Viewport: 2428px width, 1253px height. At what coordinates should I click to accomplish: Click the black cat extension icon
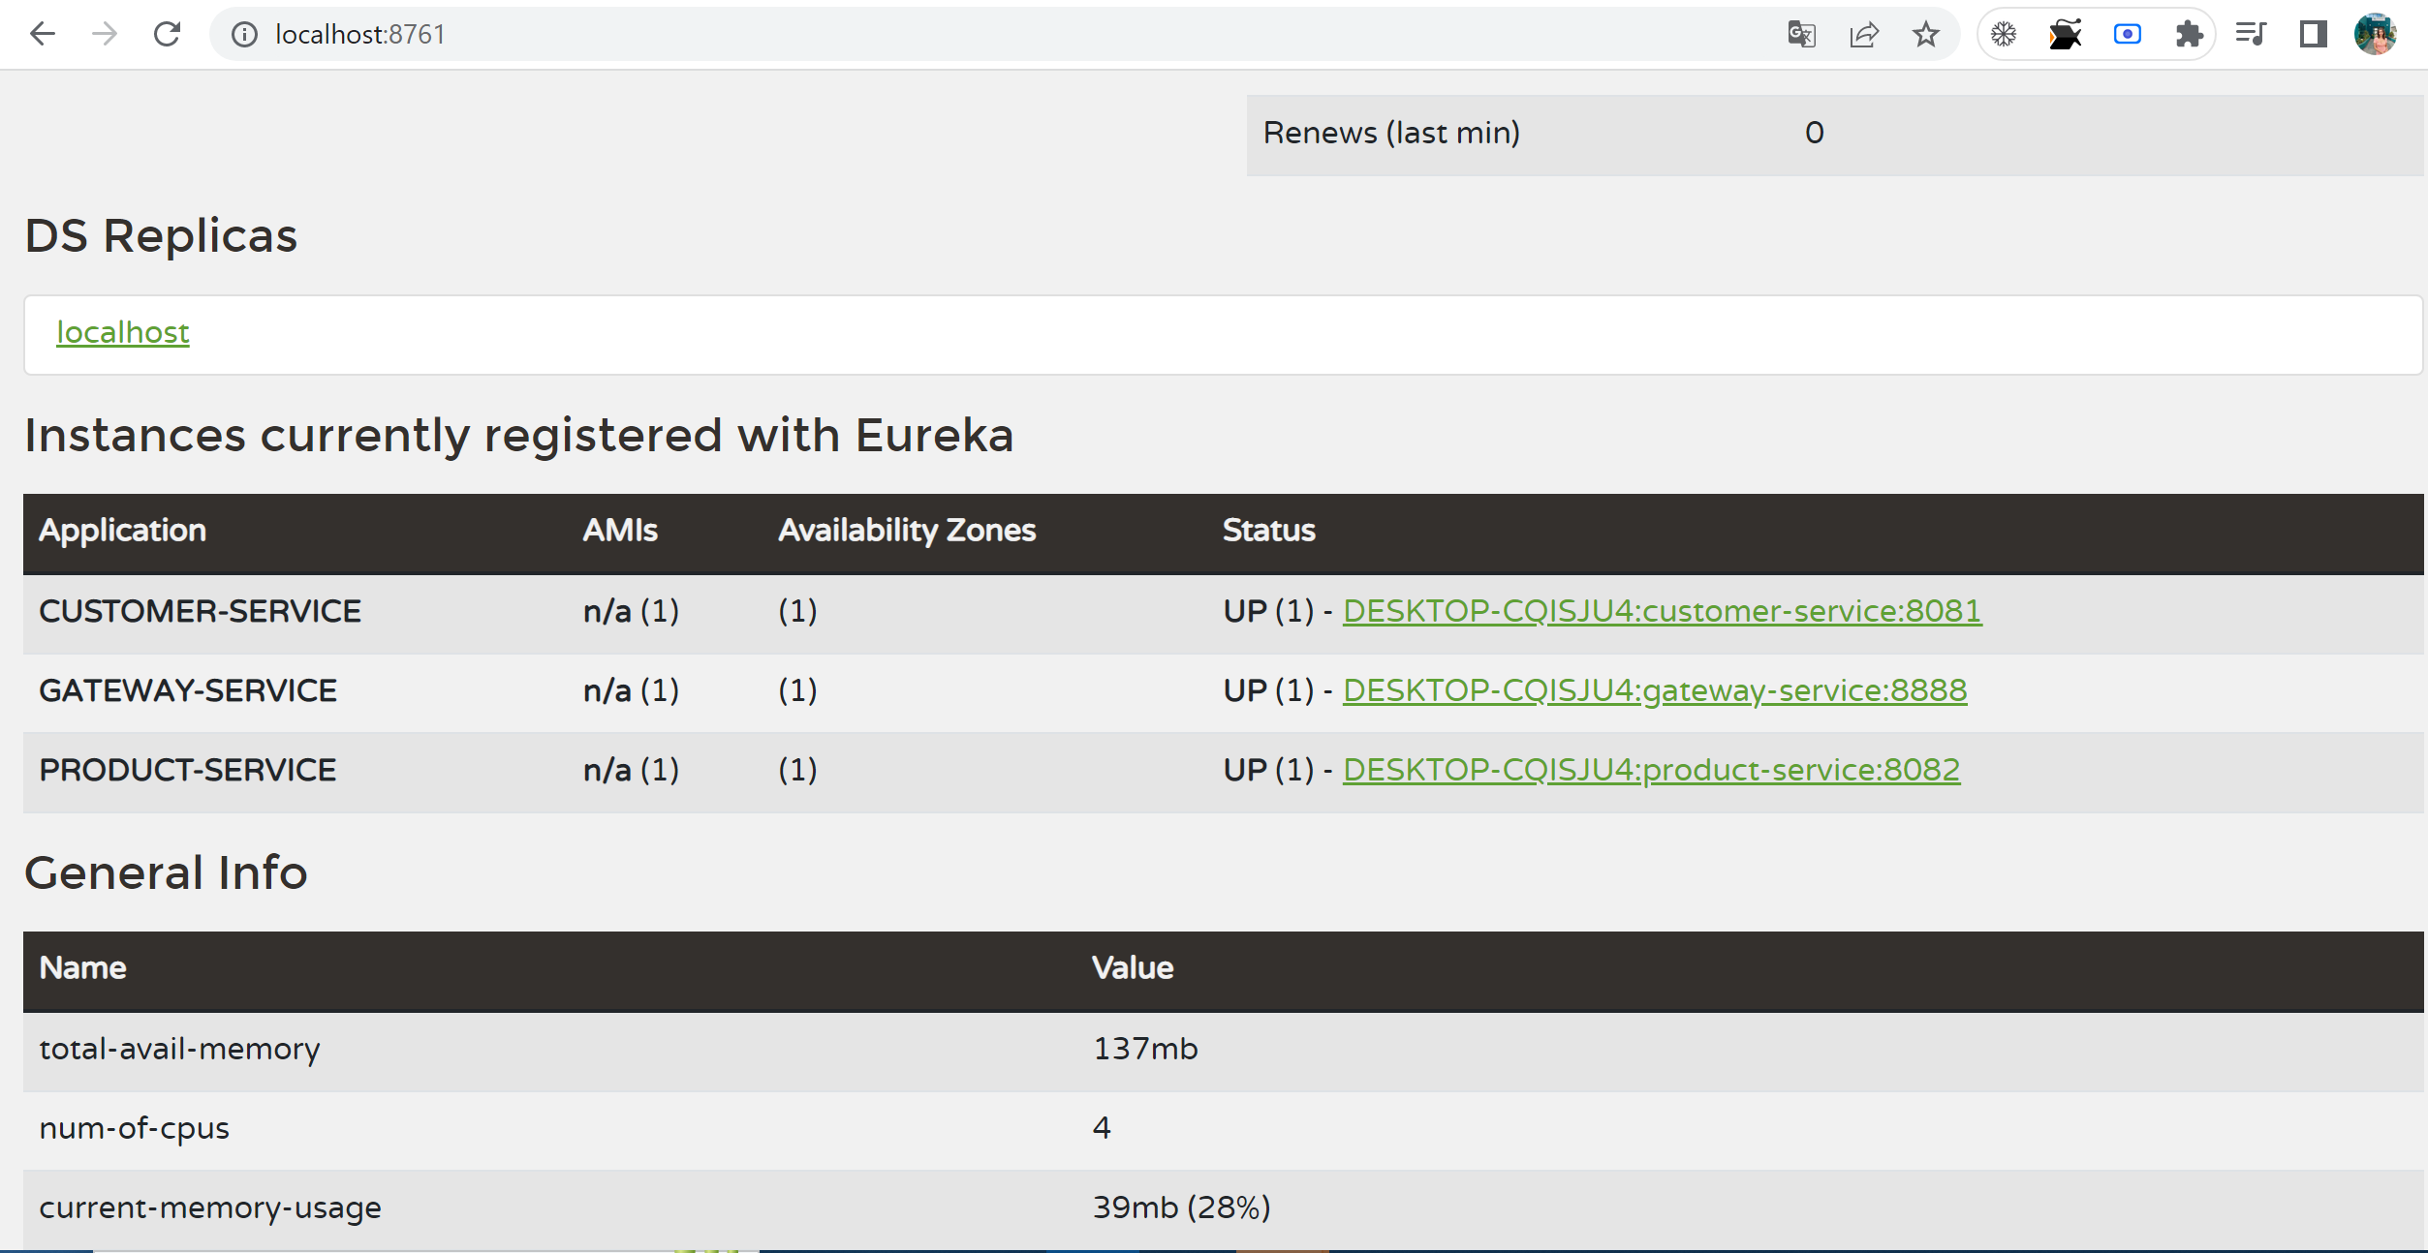[2065, 35]
